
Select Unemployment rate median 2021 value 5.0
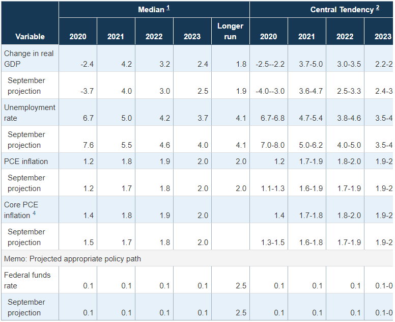pyautogui.click(x=126, y=118)
